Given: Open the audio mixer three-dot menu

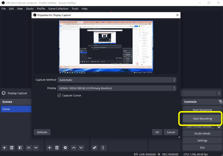Looking at the screenshot, I should (x=103, y=148).
